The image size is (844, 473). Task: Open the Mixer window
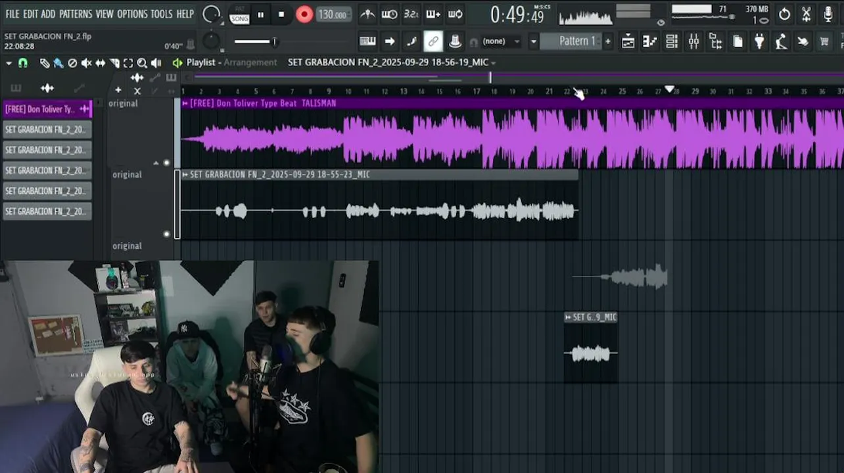click(693, 41)
